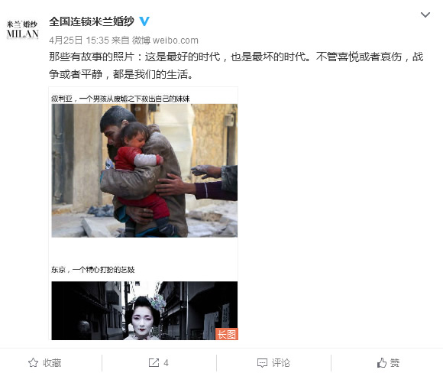Click the MILAN profile avatar
This screenshot has width=443, height=373.
pos(22,30)
